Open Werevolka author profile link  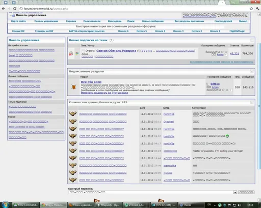tap(170, 166)
